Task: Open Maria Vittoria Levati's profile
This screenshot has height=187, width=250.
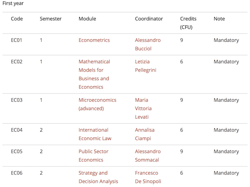Action: click(143, 108)
